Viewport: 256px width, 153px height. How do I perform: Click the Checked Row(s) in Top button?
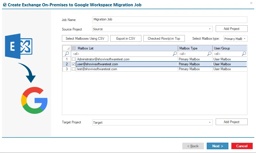[164, 39]
